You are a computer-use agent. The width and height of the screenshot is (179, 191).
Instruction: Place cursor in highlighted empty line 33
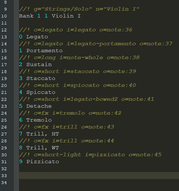click(x=99, y=176)
